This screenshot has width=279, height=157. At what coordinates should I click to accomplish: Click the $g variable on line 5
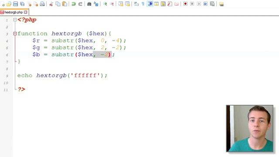tap(36, 48)
